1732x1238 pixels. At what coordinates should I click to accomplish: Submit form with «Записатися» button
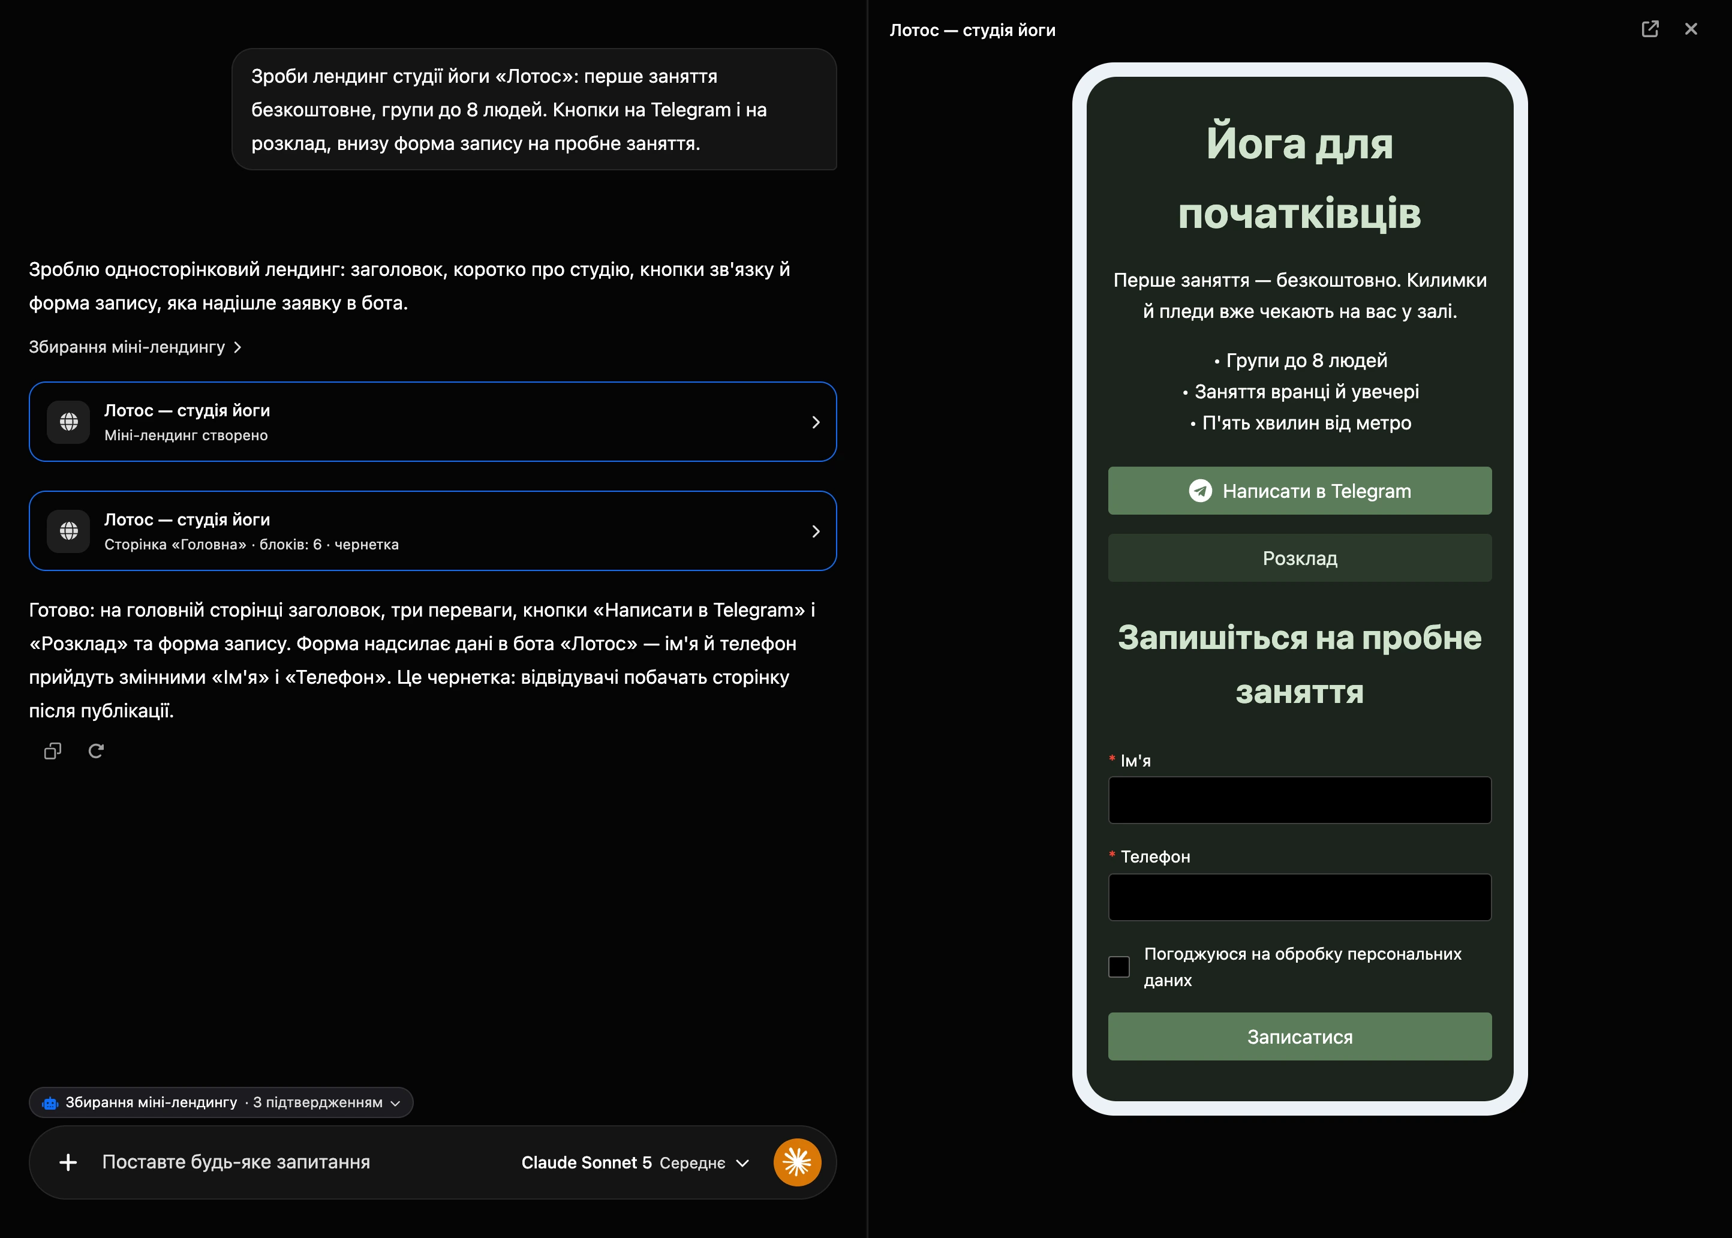coord(1299,1036)
